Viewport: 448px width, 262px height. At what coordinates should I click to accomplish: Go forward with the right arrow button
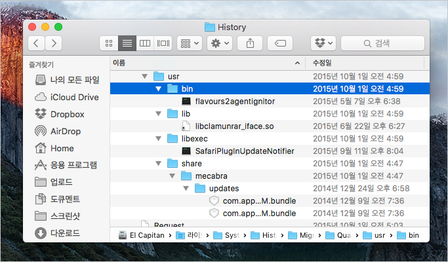coord(54,43)
